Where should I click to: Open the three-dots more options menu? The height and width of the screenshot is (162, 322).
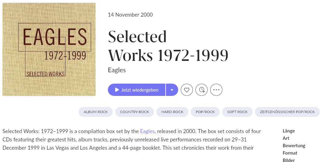coord(216,90)
